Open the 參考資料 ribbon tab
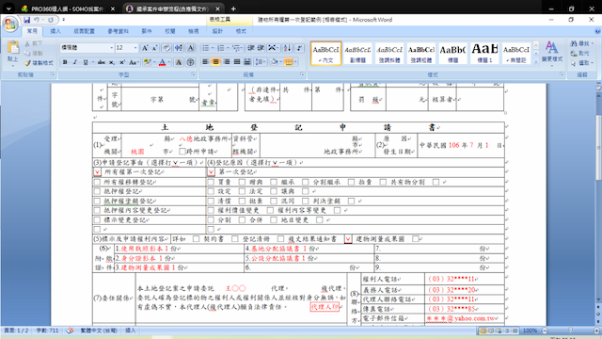 pos(119,31)
